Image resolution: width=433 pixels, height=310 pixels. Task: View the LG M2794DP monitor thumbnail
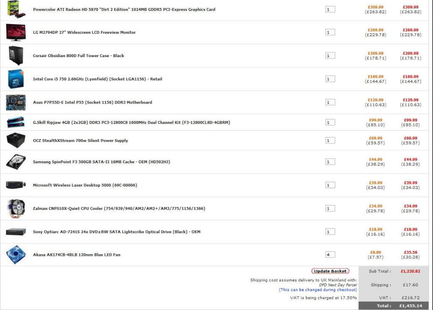16,32
